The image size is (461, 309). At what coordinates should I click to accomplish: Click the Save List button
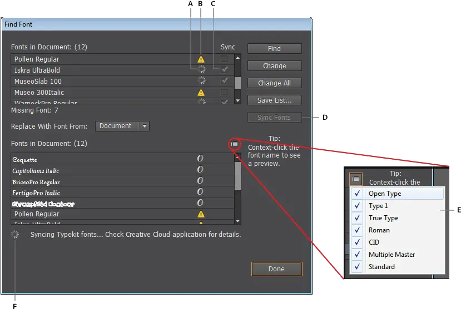click(x=275, y=100)
